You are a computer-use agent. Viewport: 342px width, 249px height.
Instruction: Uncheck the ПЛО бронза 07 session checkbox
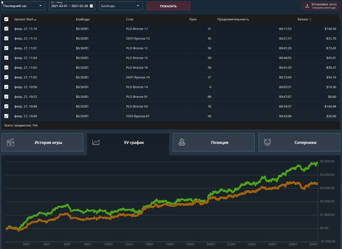pyautogui.click(x=6, y=116)
